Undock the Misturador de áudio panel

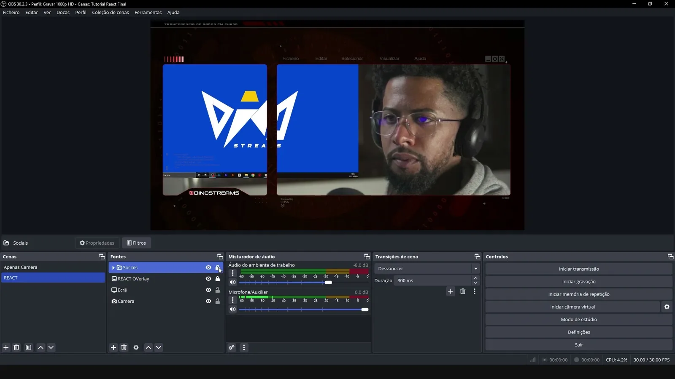click(367, 256)
